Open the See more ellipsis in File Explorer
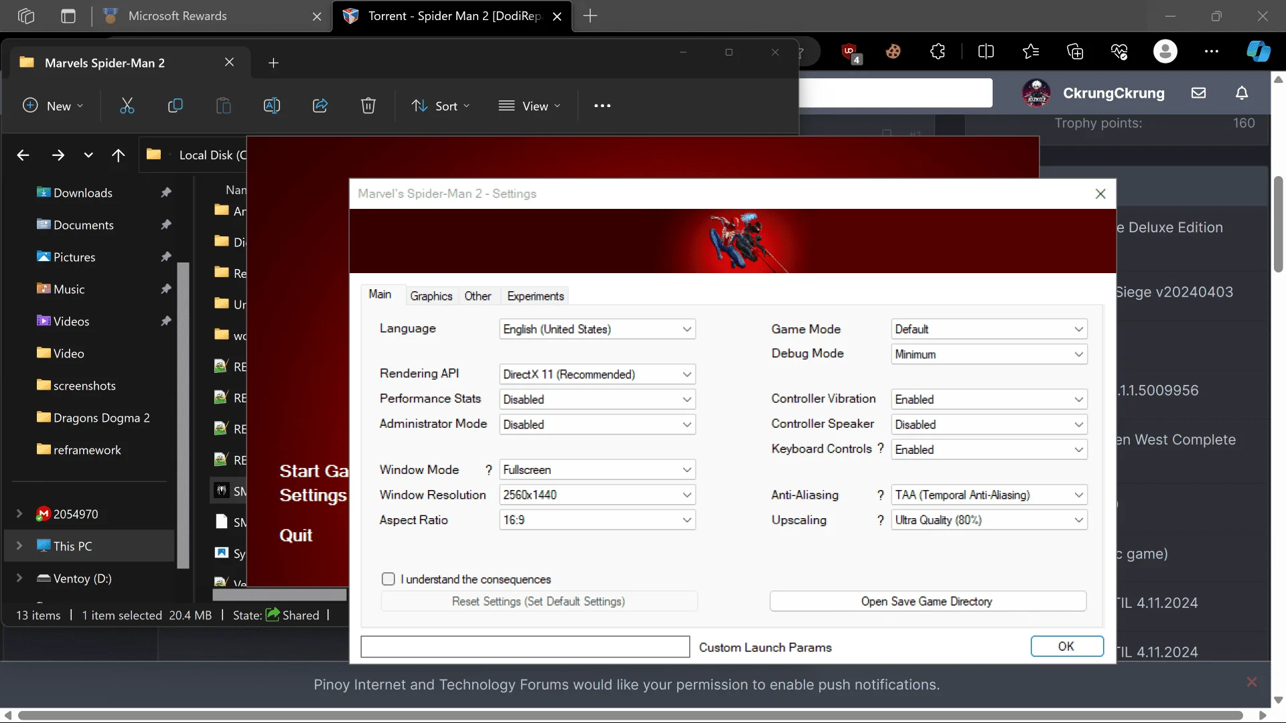Screen dimensions: 1286x723 602,106
